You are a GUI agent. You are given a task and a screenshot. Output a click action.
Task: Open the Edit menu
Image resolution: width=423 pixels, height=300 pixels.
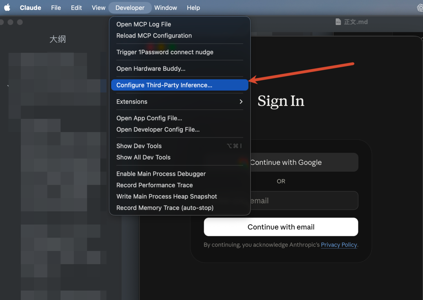coord(76,8)
